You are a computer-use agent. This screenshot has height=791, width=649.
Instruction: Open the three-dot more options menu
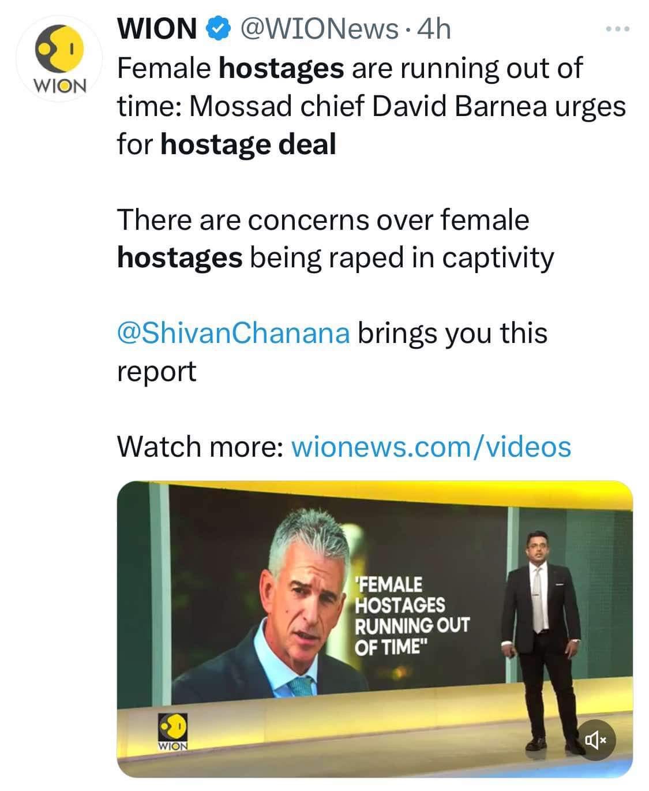pos(619,28)
